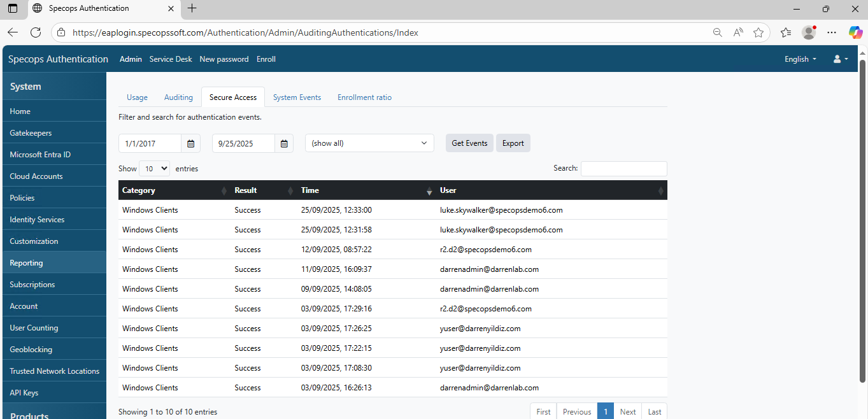Open the entries-per-page dropdown

click(x=154, y=168)
